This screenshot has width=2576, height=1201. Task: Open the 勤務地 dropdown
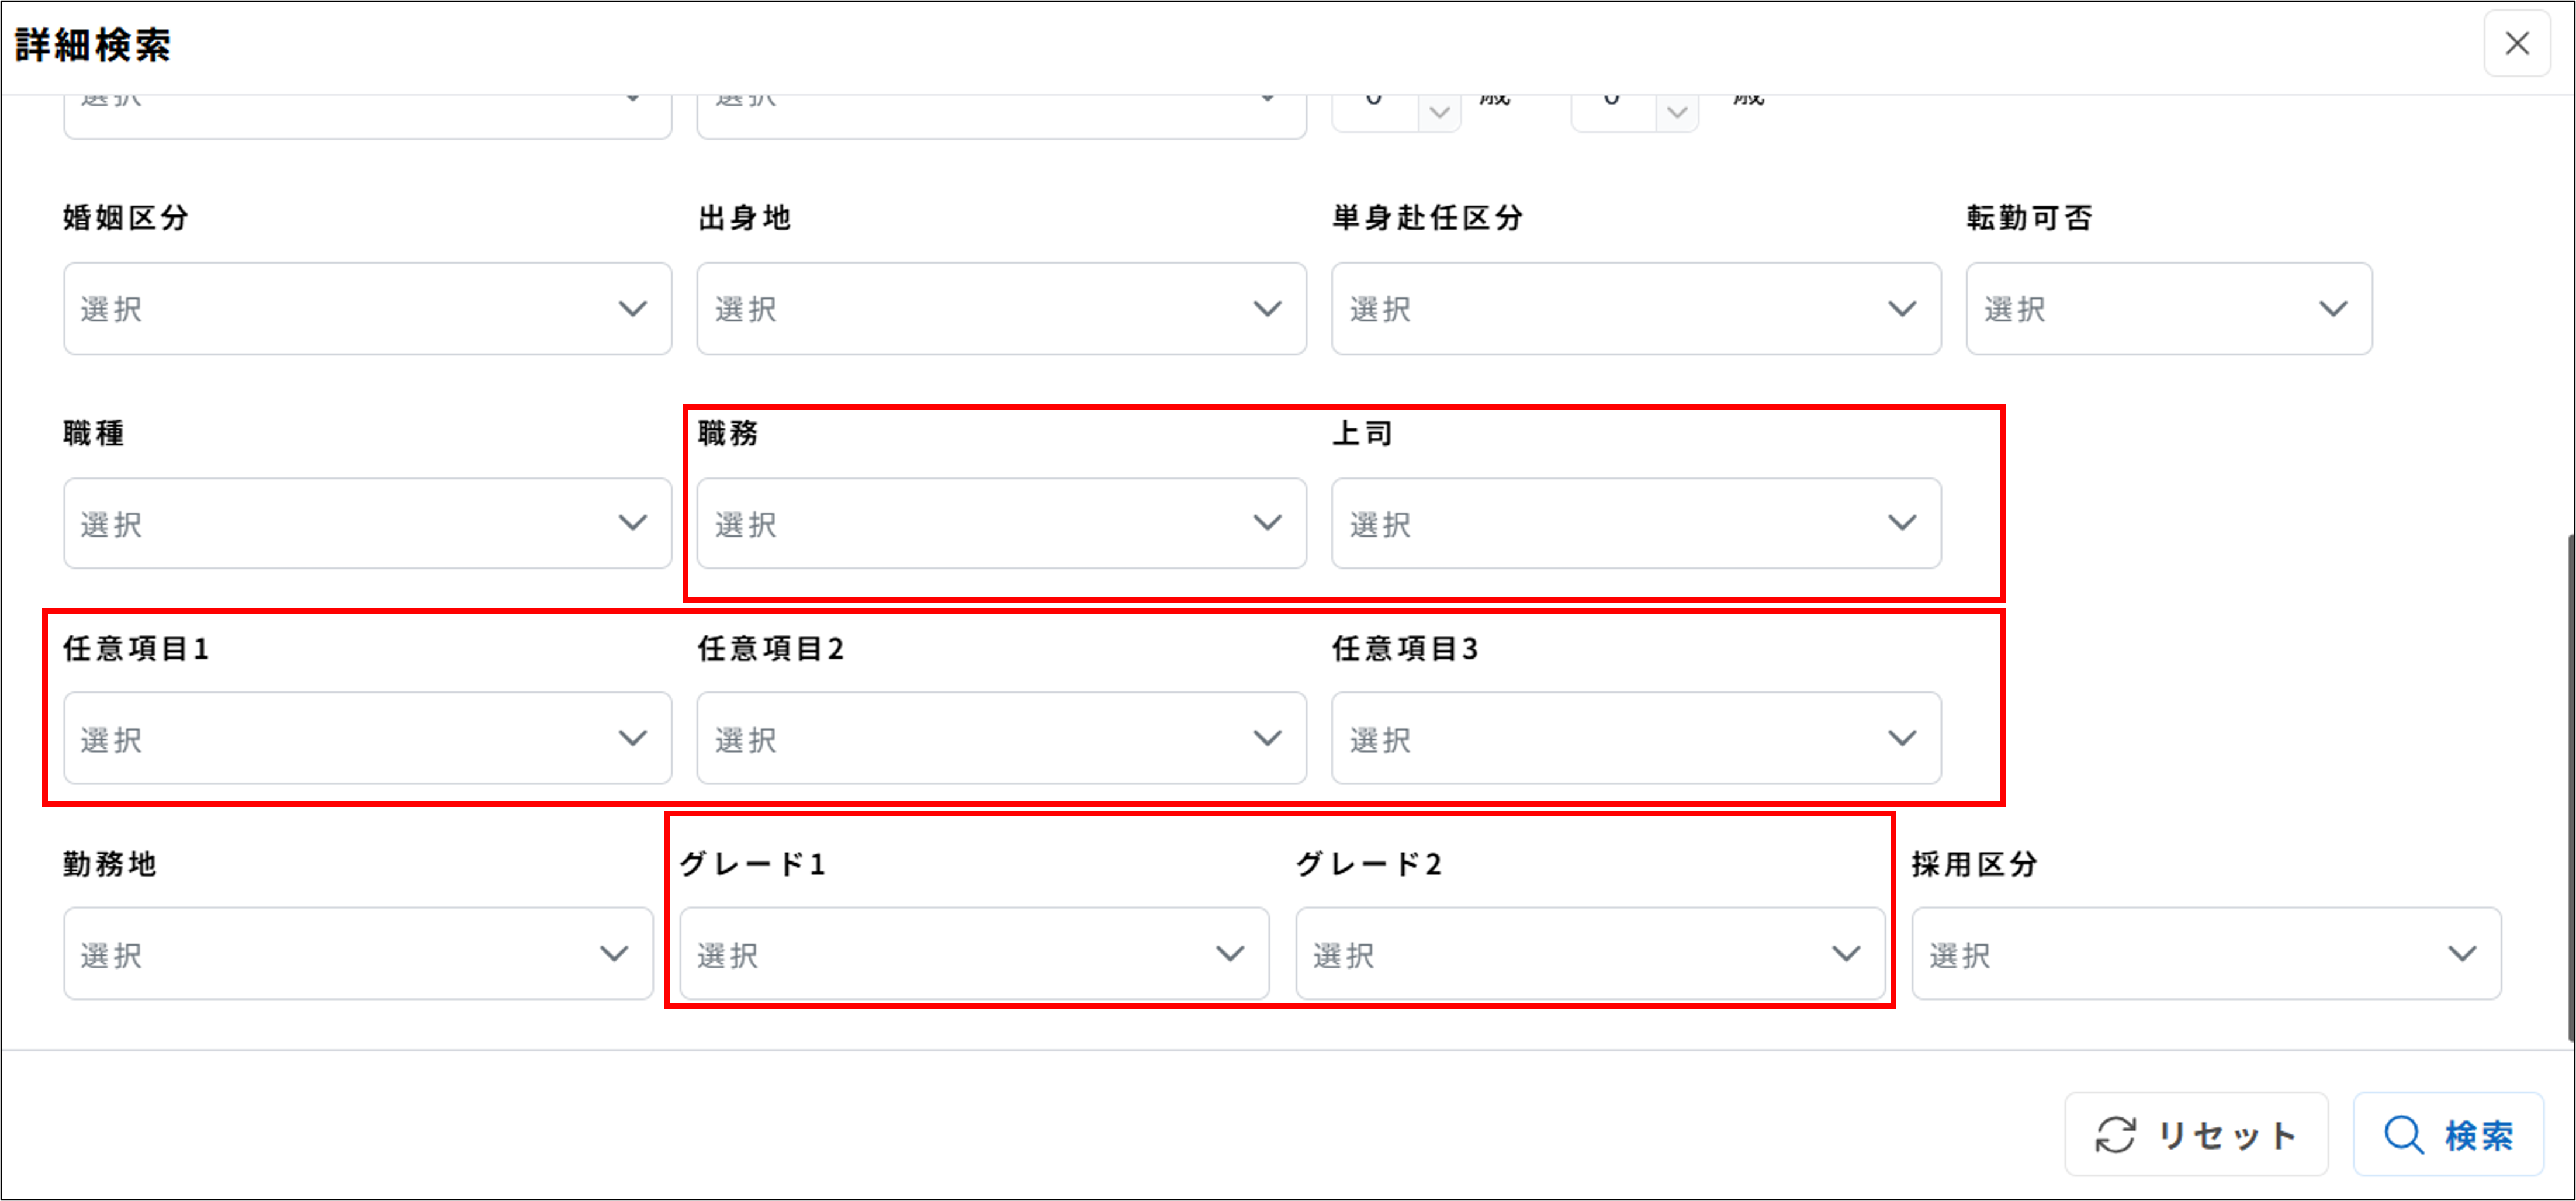[358, 953]
